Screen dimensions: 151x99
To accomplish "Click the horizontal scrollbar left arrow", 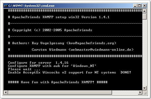I will click(x=6, y=92).
